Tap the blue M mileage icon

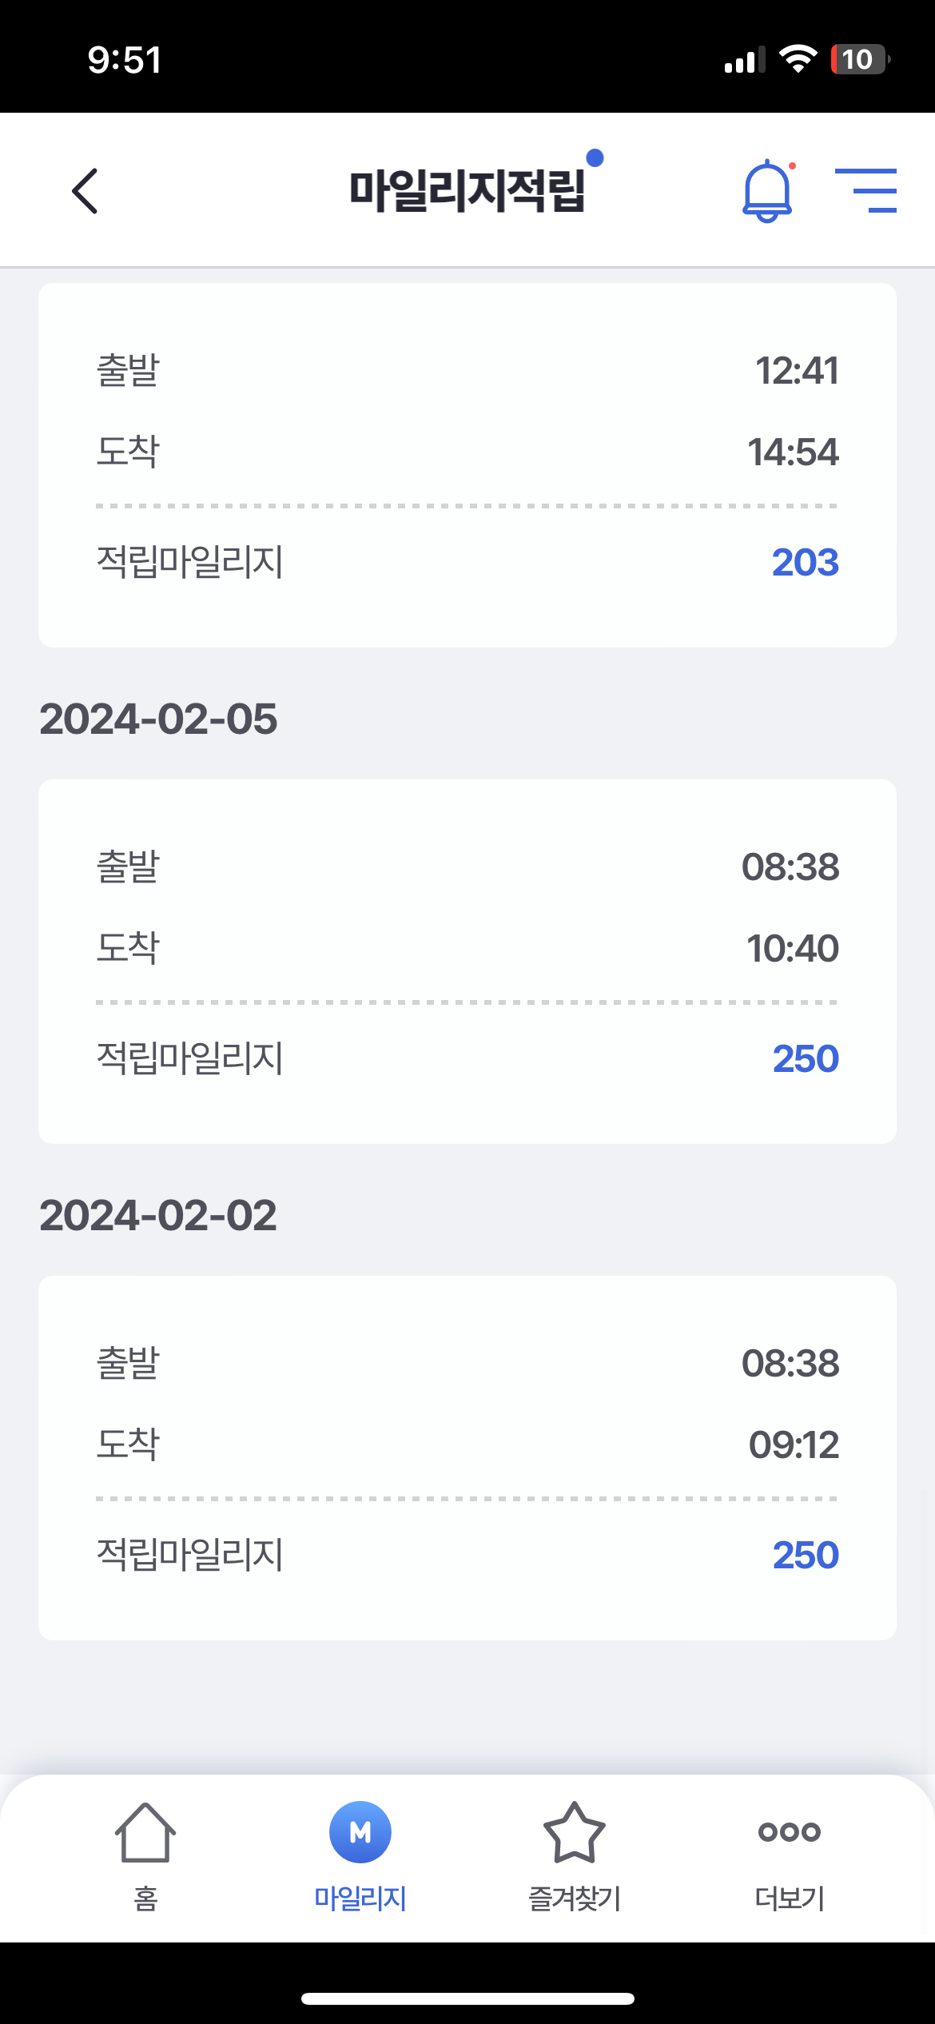(x=360, y=1832)
